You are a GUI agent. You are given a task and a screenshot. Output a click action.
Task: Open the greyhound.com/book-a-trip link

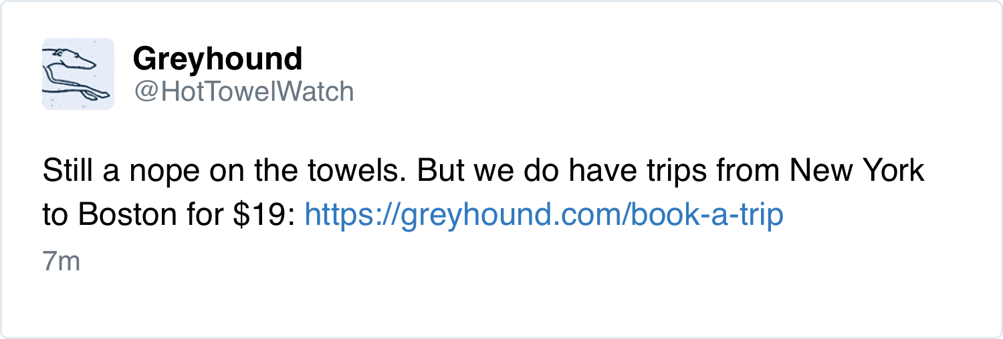(x=543, y=216)
